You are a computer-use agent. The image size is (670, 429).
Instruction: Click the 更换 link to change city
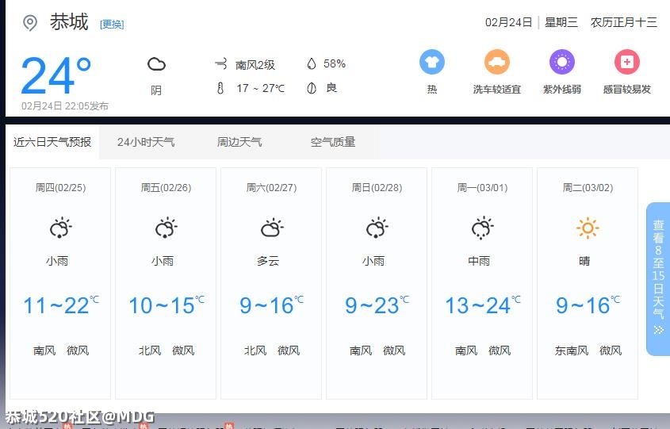[112, 25]
